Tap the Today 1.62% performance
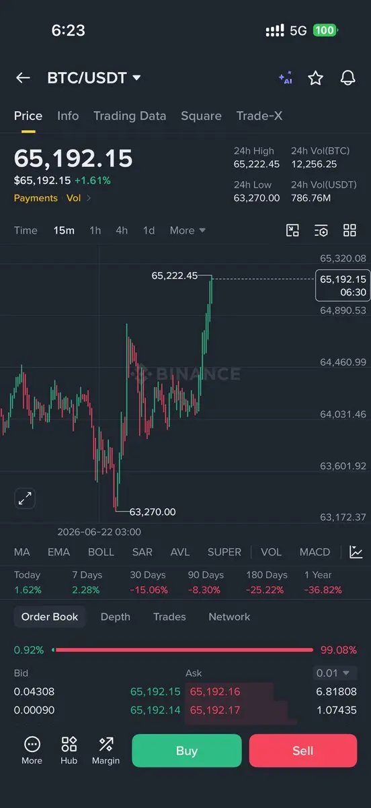 coord(28,582)
